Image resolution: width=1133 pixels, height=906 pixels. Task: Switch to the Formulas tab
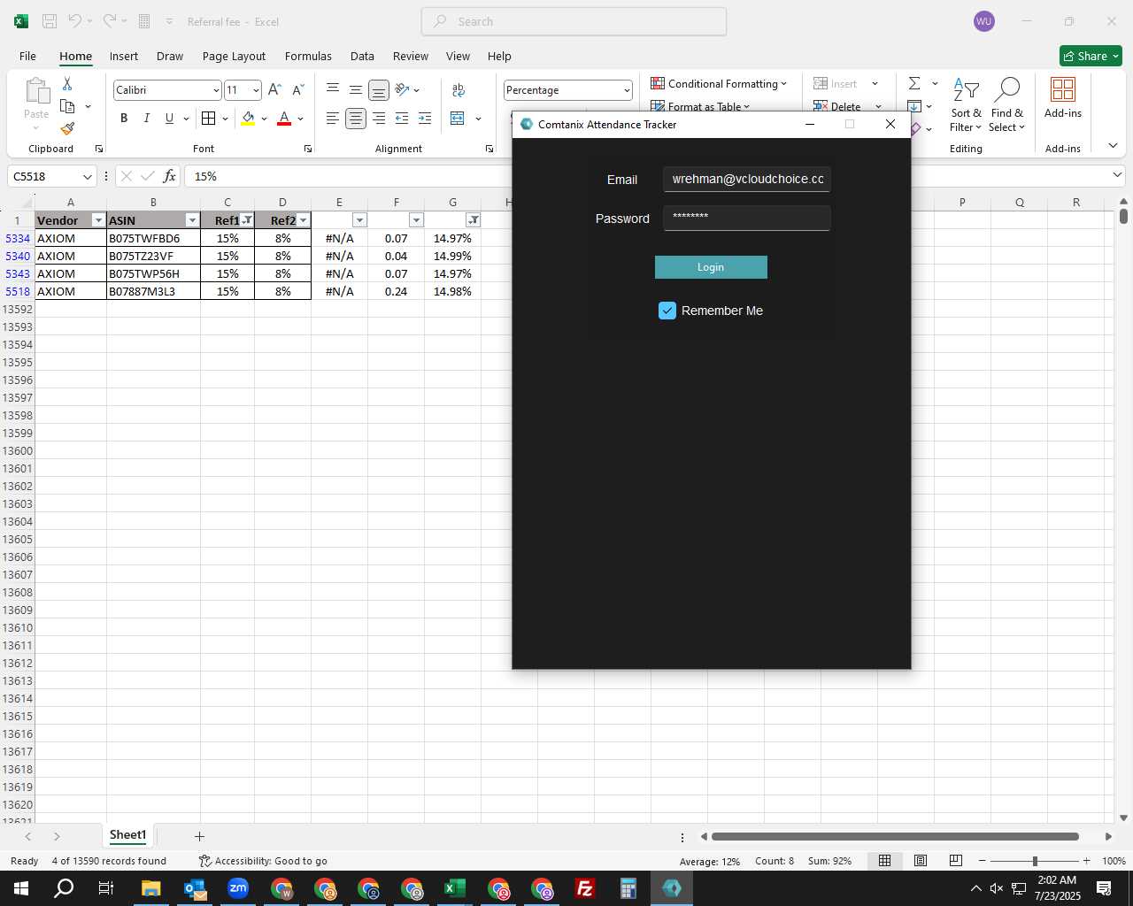[308, 56]
